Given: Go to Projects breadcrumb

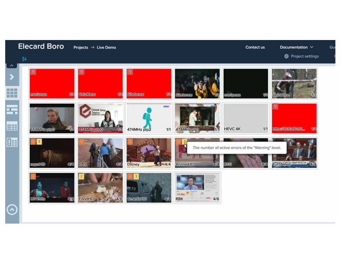Looking at the screenshot, I should pos(81,47).
